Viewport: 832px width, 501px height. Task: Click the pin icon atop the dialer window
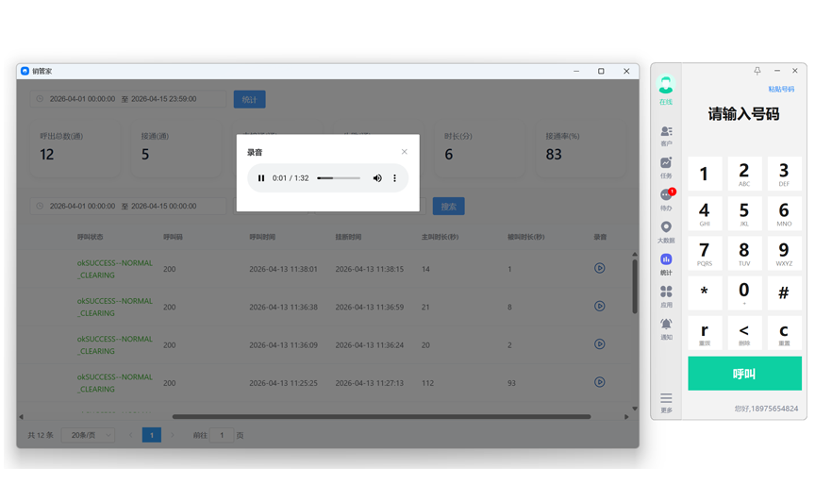(x=757, y=71)
